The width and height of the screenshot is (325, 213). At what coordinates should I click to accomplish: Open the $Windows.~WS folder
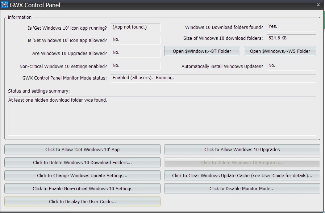pyautogui.click(x=280, y=51)
